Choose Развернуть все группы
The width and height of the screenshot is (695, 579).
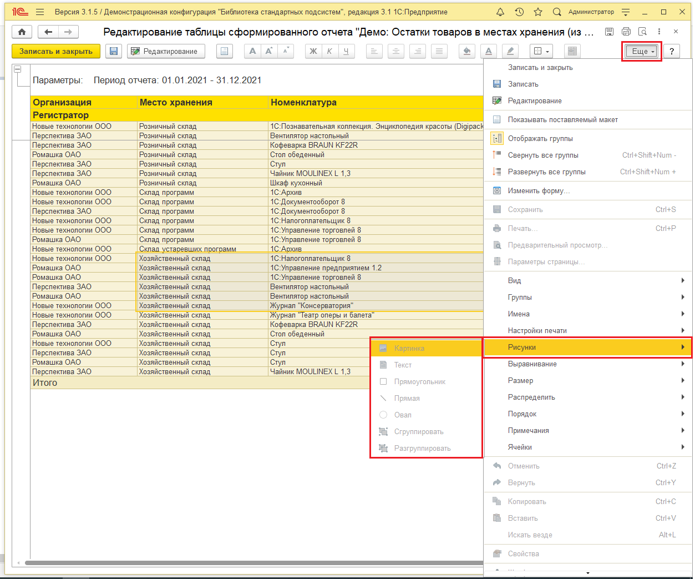[587, 172]
